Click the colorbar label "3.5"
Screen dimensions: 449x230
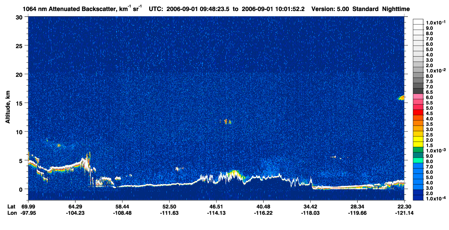tap(429, 124)
